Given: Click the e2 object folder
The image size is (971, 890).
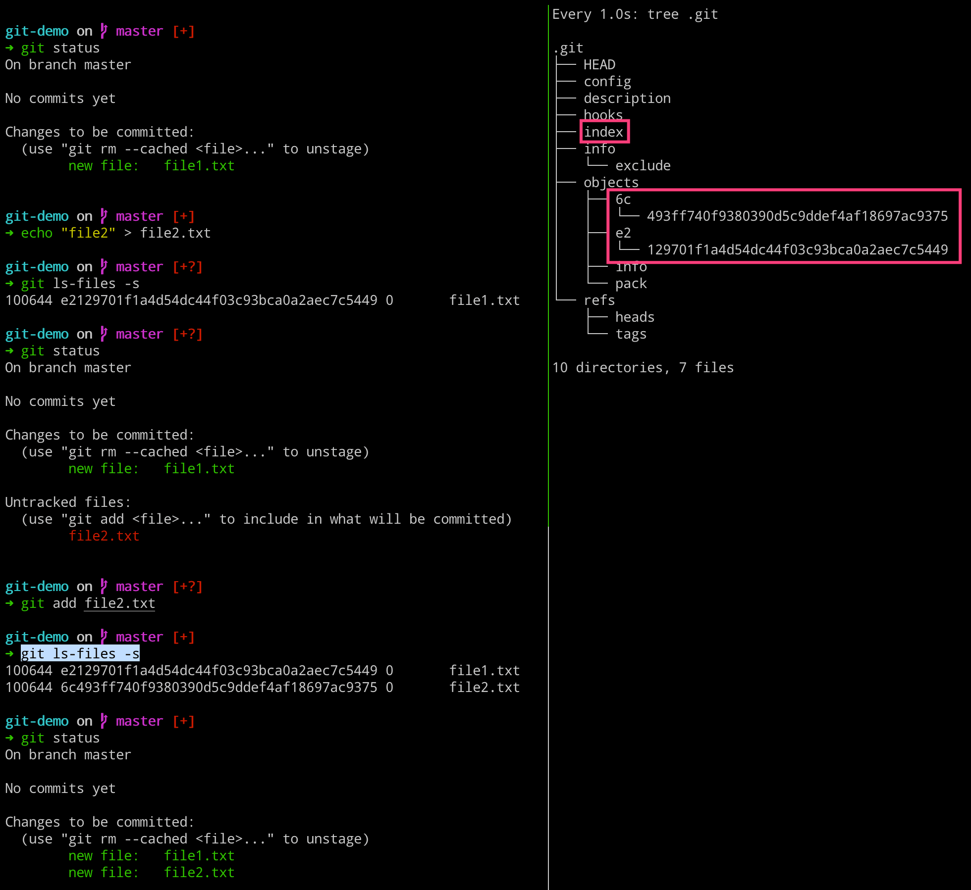Looking at the screenshot, I should [x=623, y=233].
